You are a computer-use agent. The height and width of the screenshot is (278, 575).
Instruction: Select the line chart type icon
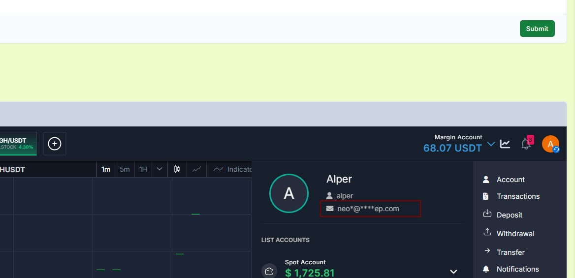point(196,169)
